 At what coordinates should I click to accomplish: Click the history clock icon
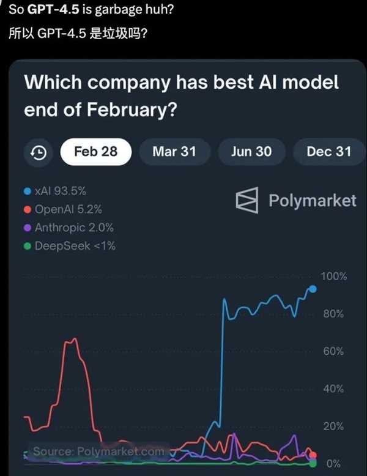point(38,152)
